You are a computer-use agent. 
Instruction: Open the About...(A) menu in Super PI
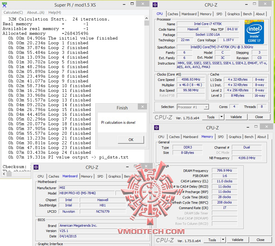[x=36, y=12]
